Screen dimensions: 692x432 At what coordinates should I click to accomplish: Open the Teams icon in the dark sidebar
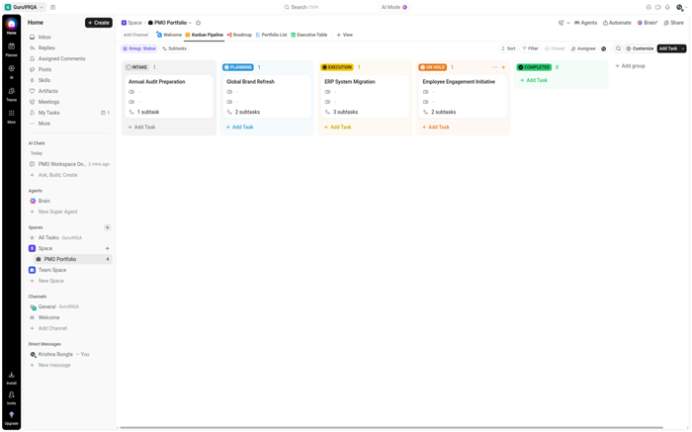[12, 93]
